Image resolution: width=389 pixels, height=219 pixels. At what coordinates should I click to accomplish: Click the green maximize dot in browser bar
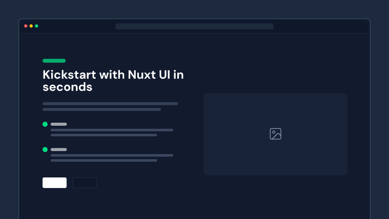coord(36,26)
